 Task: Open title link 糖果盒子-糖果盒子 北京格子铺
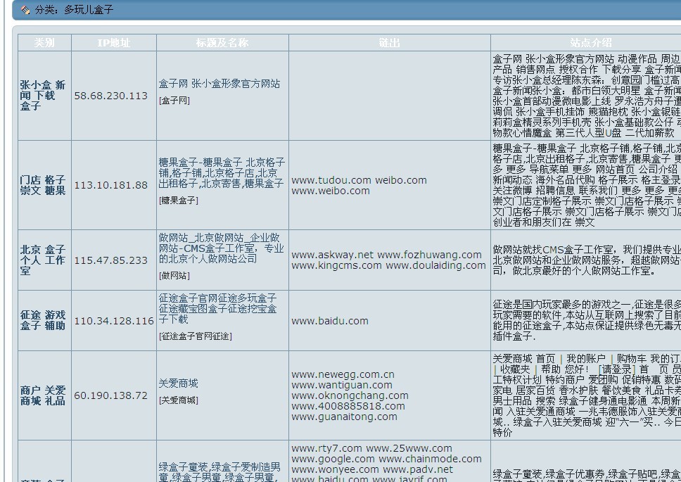(222, 173)
